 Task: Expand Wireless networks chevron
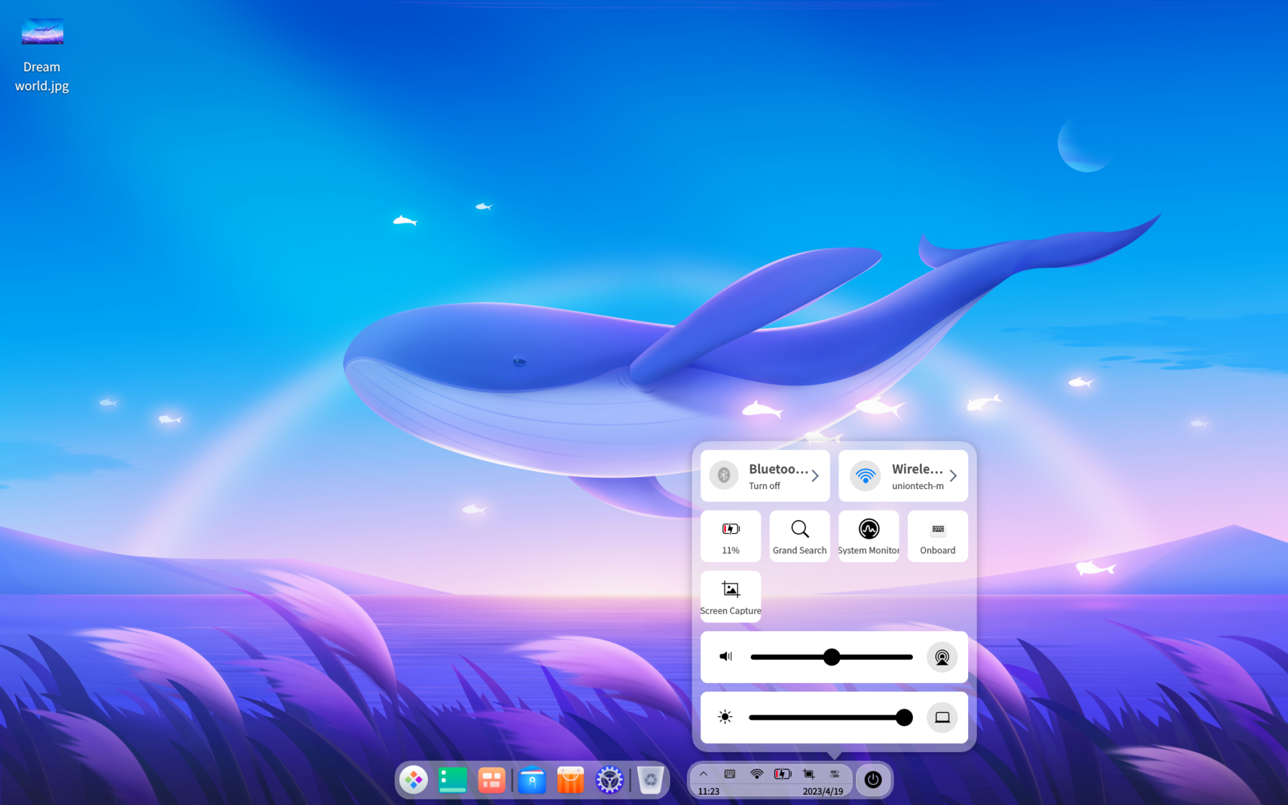click(x=953, y=476)
